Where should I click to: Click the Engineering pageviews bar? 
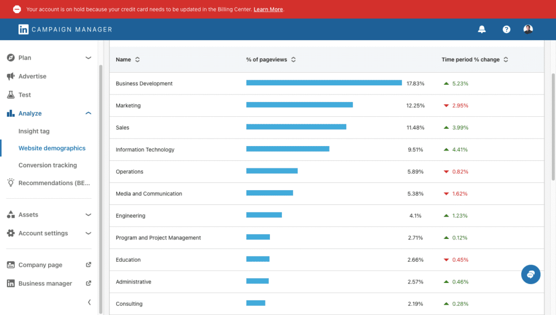coord(264,215)
